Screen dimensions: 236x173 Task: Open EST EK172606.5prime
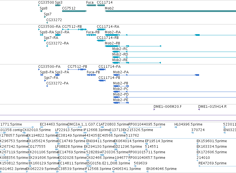point(212,152)
